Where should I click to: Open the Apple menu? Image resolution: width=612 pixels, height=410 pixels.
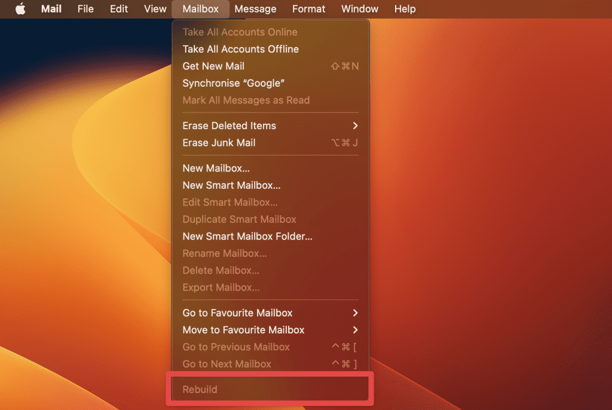(20, 8)
